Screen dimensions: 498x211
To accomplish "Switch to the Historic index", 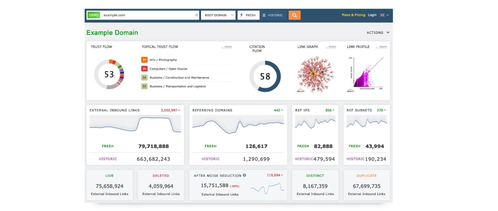I will pos(273,15).
